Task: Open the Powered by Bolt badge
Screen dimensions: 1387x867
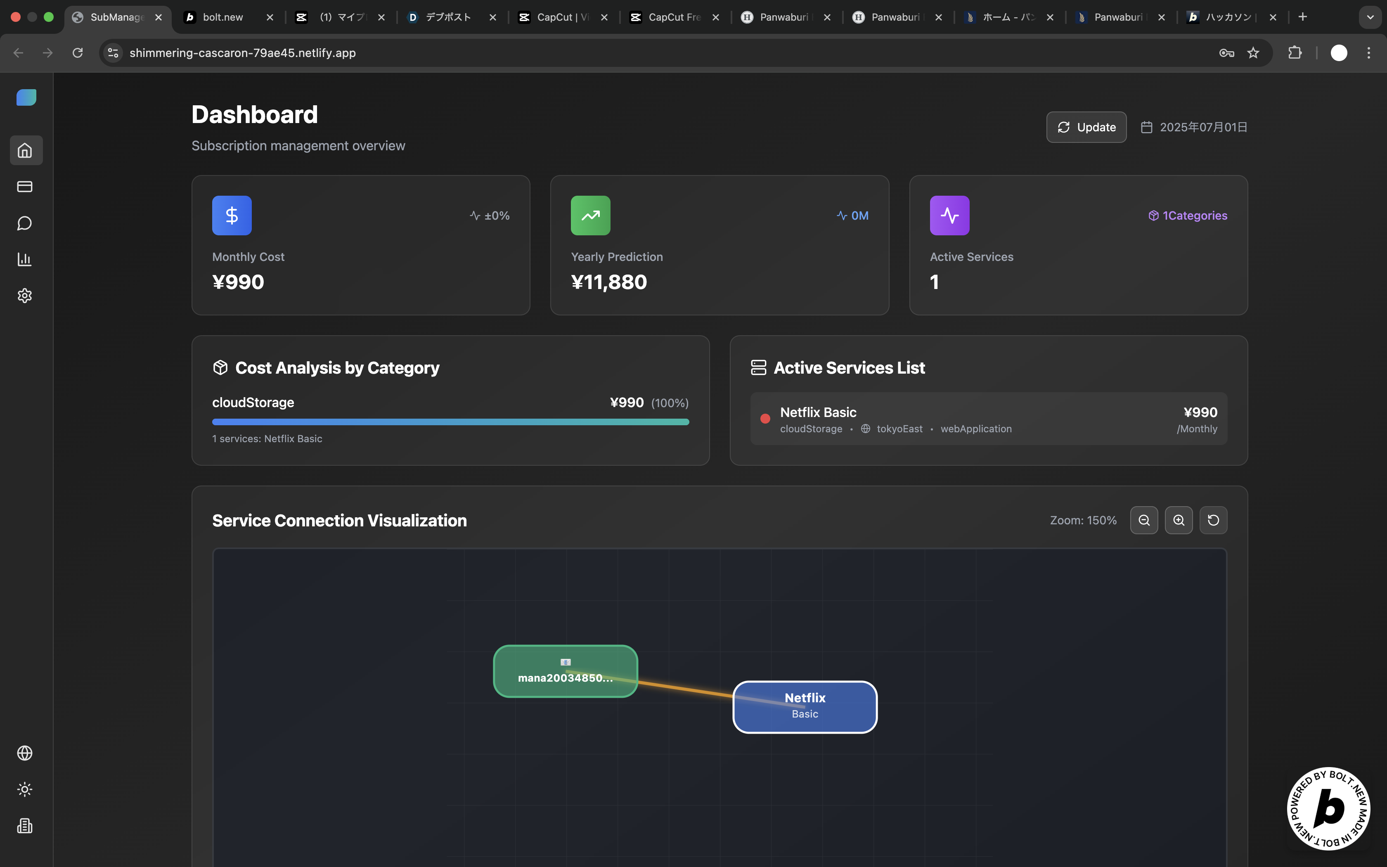Action: coord(1328,808)
